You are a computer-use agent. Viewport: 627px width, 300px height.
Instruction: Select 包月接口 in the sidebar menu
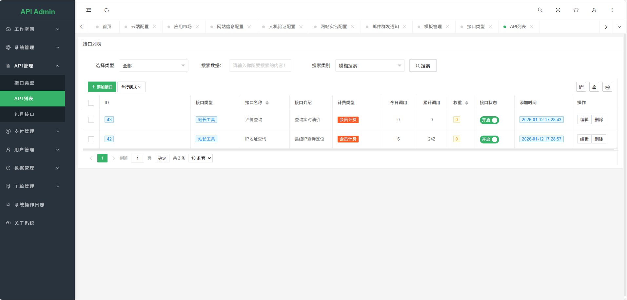coord(25,114)
